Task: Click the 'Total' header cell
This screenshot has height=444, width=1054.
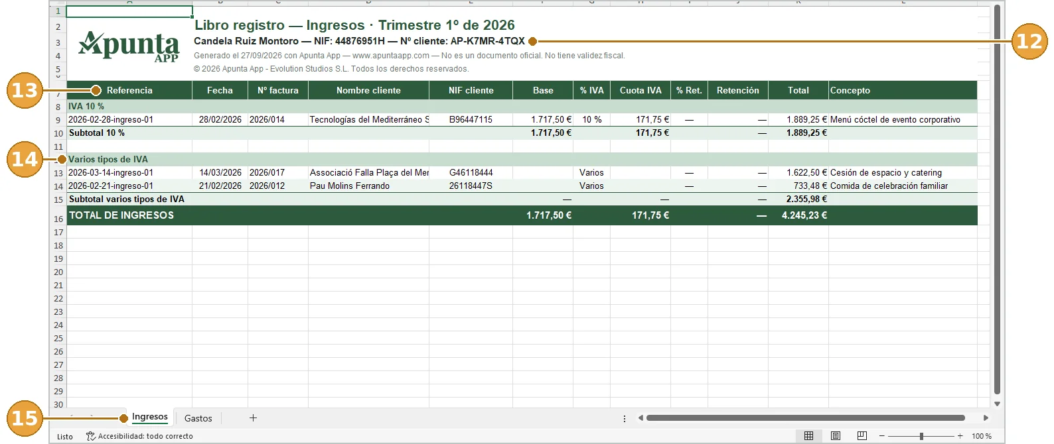Action: 798,90
